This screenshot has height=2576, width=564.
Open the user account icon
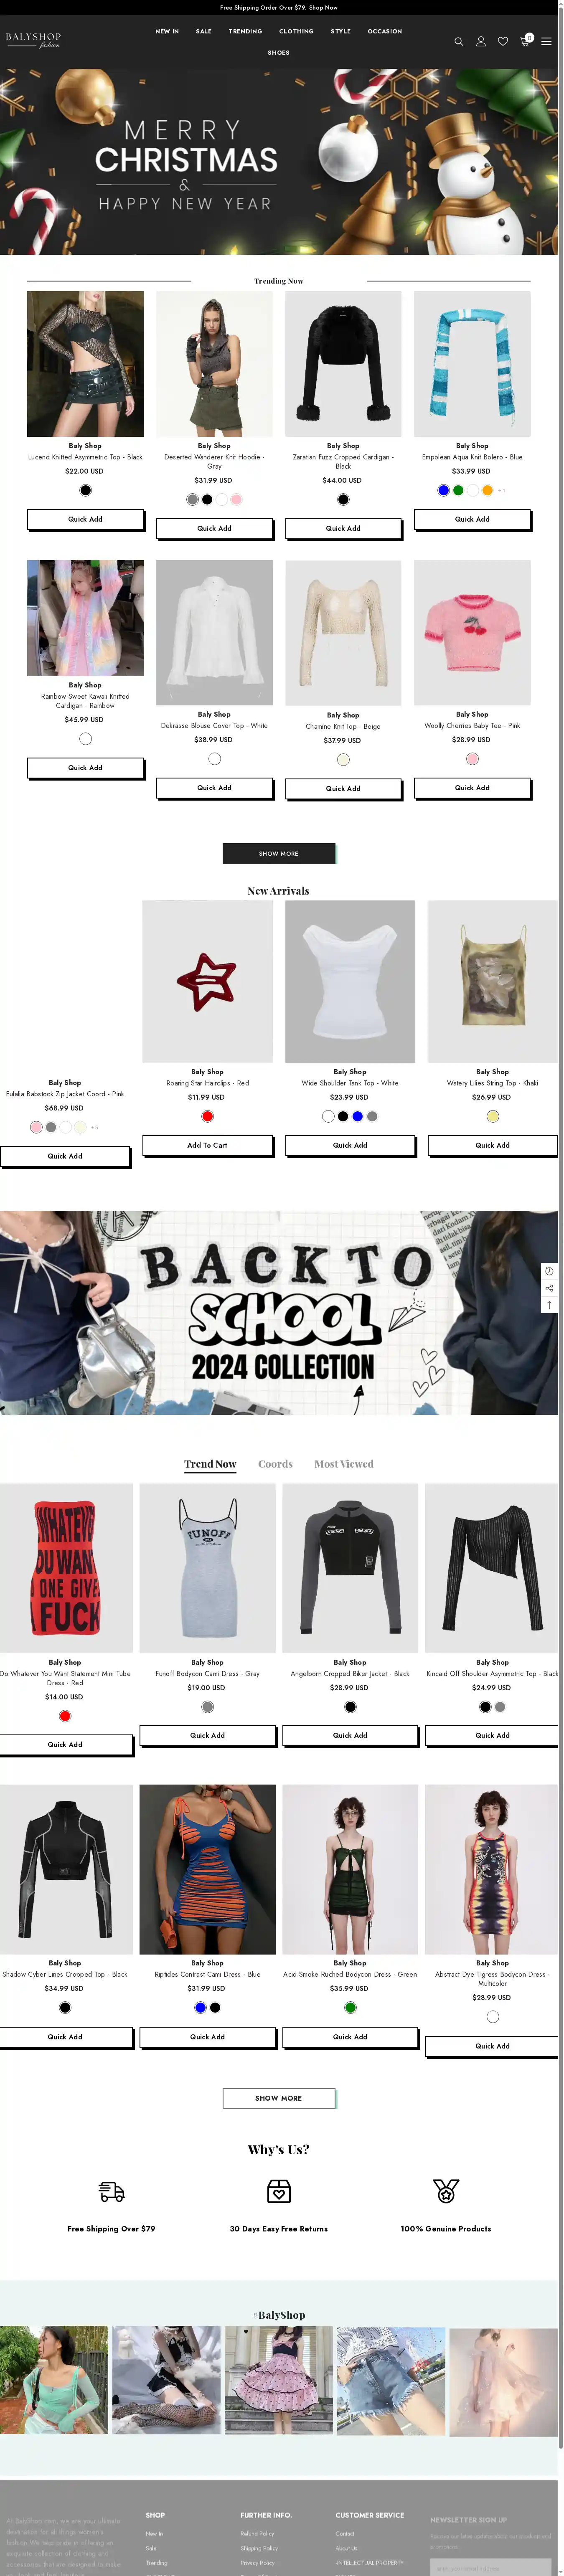pos(481,41)
